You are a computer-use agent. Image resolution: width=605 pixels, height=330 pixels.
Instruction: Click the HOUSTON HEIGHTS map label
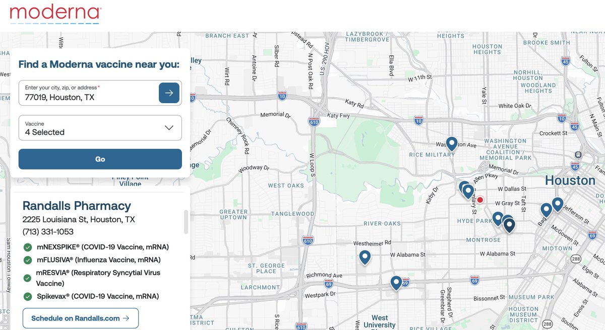point(487,49)
